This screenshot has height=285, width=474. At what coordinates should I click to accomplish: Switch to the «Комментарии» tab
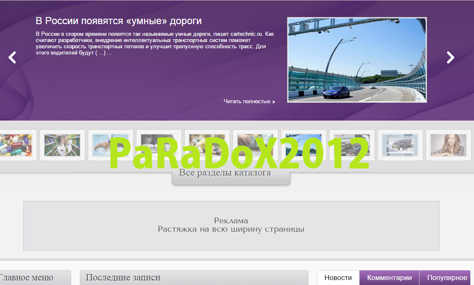coord(390,278)
